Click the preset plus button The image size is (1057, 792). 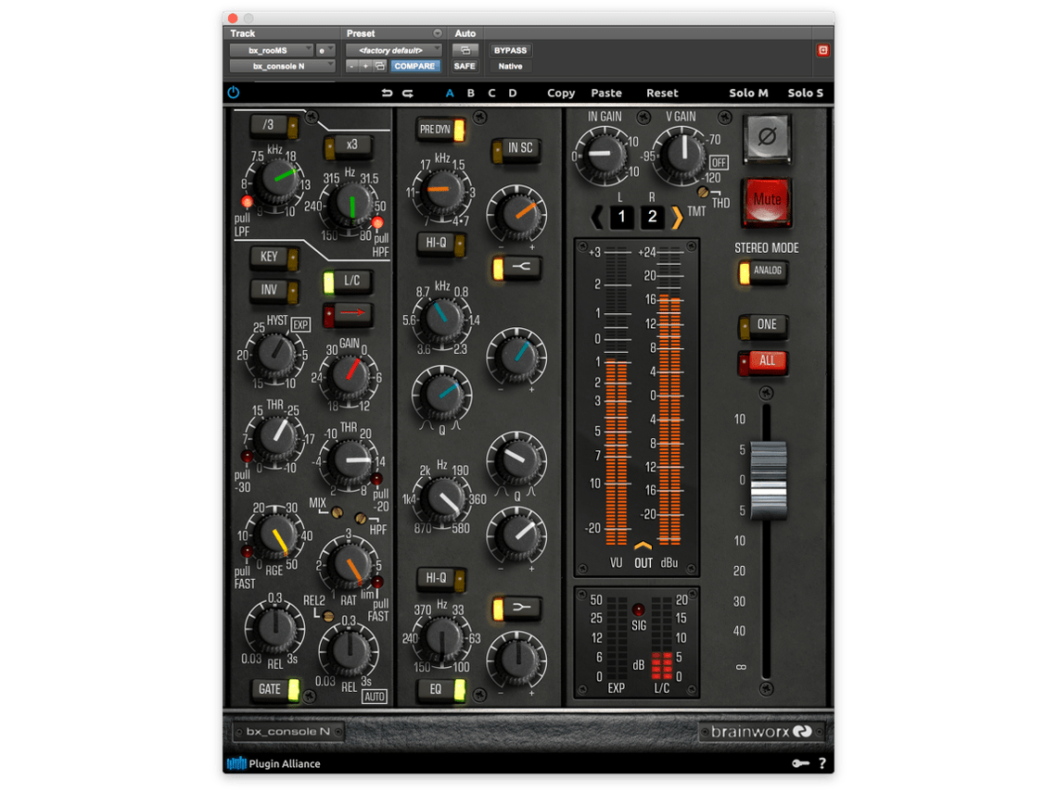coord(365,66)
